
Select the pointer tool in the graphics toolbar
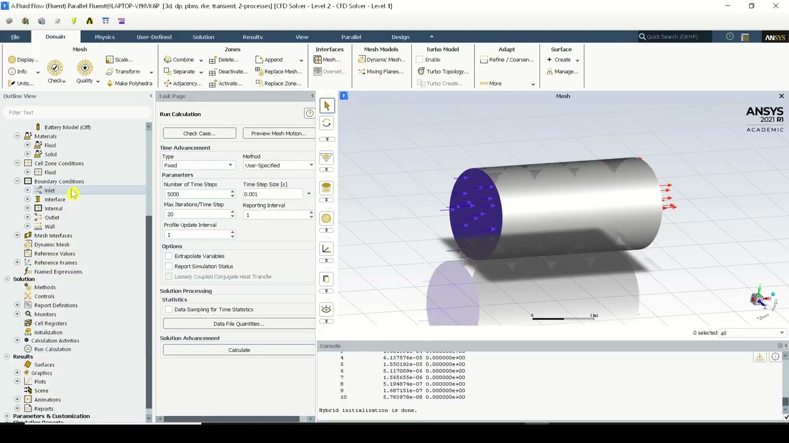point(326,106)
